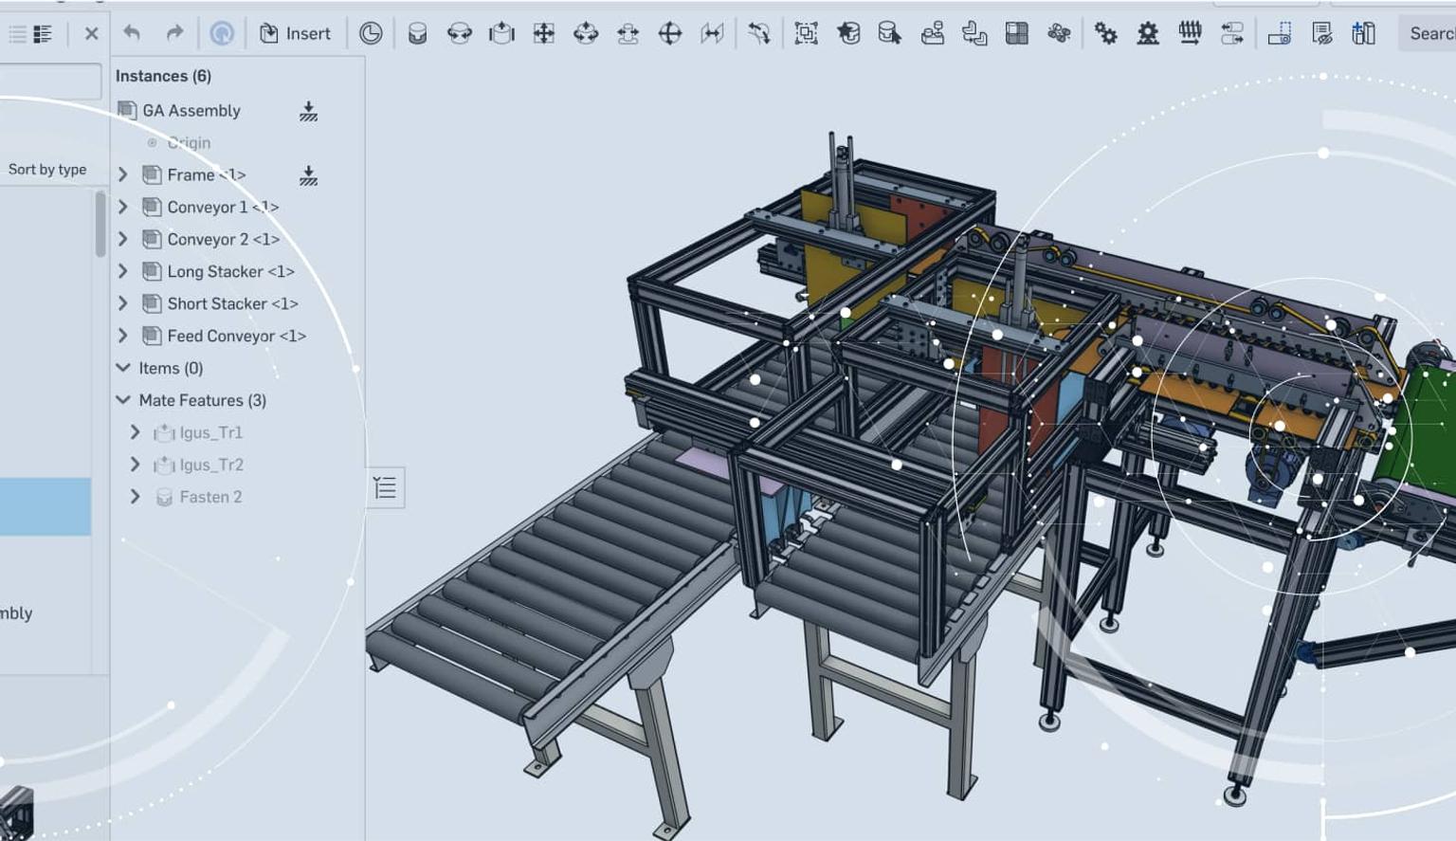Open the instances list menu via hamburger icon
The height and width of the screenshot is (841, 1456).
click(x=16, y=33)
